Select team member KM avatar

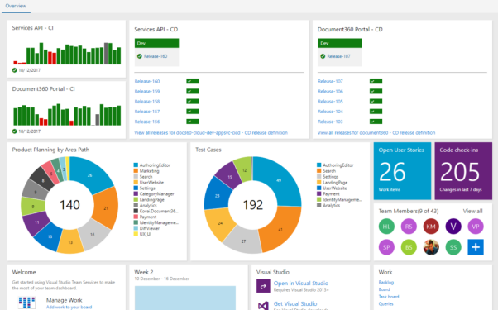[431, 227]
